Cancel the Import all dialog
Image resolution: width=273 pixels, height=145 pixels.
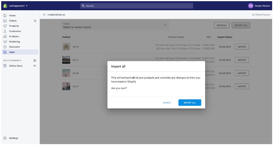point(167,103)
